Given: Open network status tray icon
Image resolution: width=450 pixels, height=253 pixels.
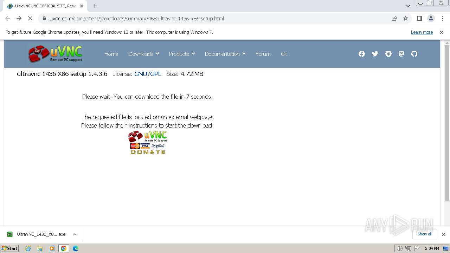Looking at the screenshot, I should pyautogui.click(x=408, y=248).
